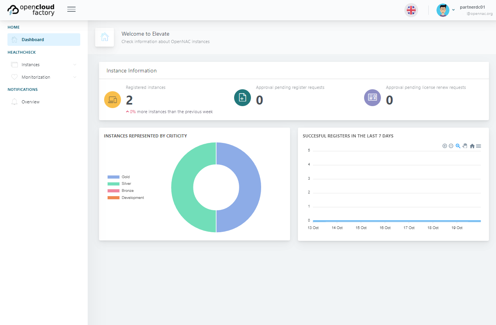496x325 pixels.
Task: Open the Instances sidebar menu
Action: pos(44,65)
